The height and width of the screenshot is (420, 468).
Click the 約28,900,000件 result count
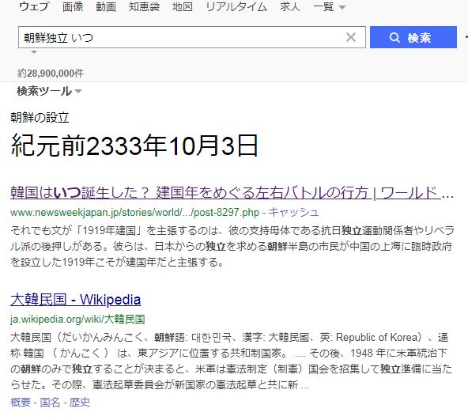click(51, 74)
